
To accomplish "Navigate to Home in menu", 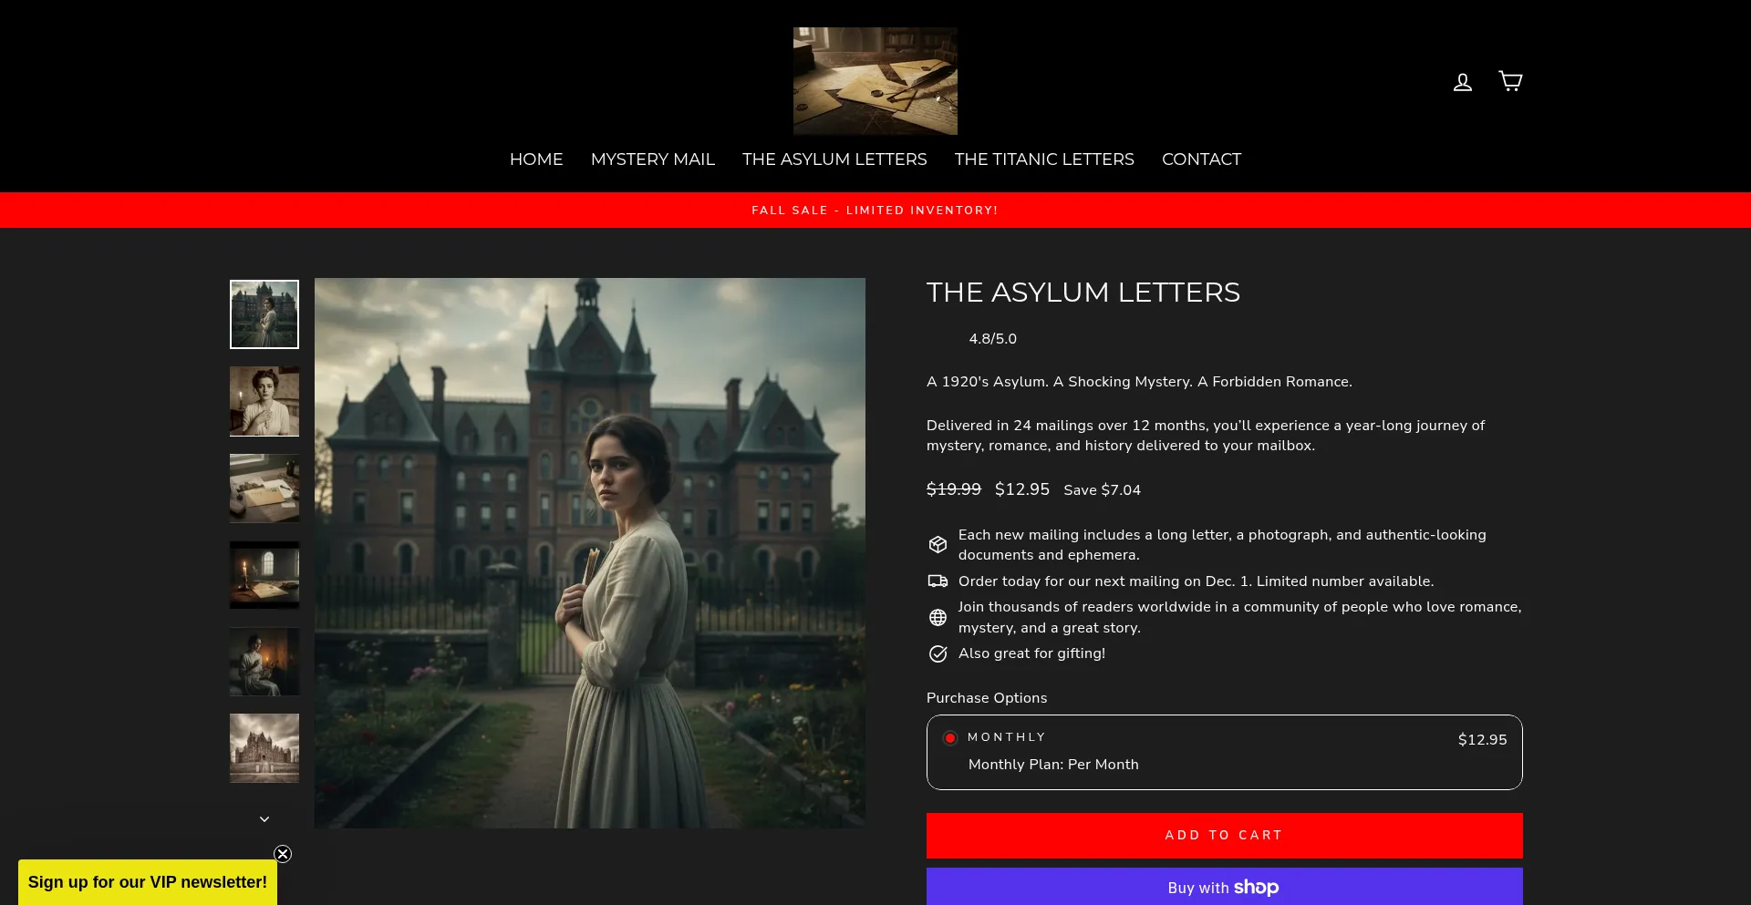I will point(536,159).
